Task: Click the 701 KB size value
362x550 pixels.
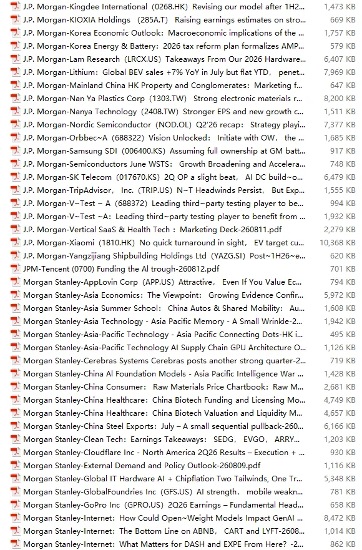Action: tap(343, 269)
